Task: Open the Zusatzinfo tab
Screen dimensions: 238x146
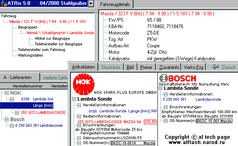Action: (169, 67)
